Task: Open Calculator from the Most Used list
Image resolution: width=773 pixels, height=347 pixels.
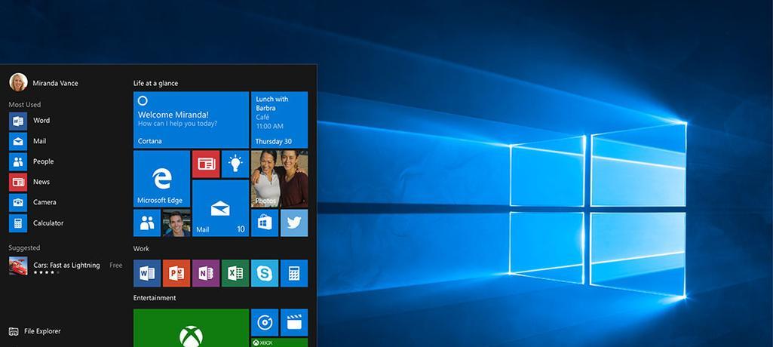Action: click(36, 223)
